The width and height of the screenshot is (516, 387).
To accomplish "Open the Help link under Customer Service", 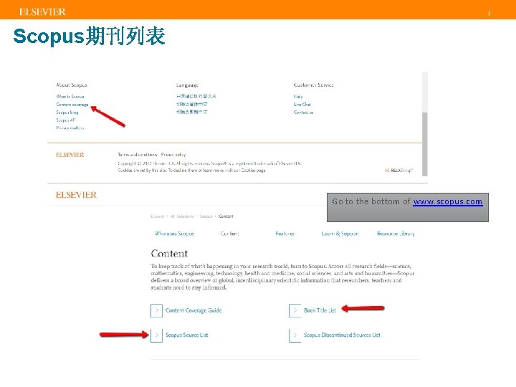I will [x=298, y=97].
